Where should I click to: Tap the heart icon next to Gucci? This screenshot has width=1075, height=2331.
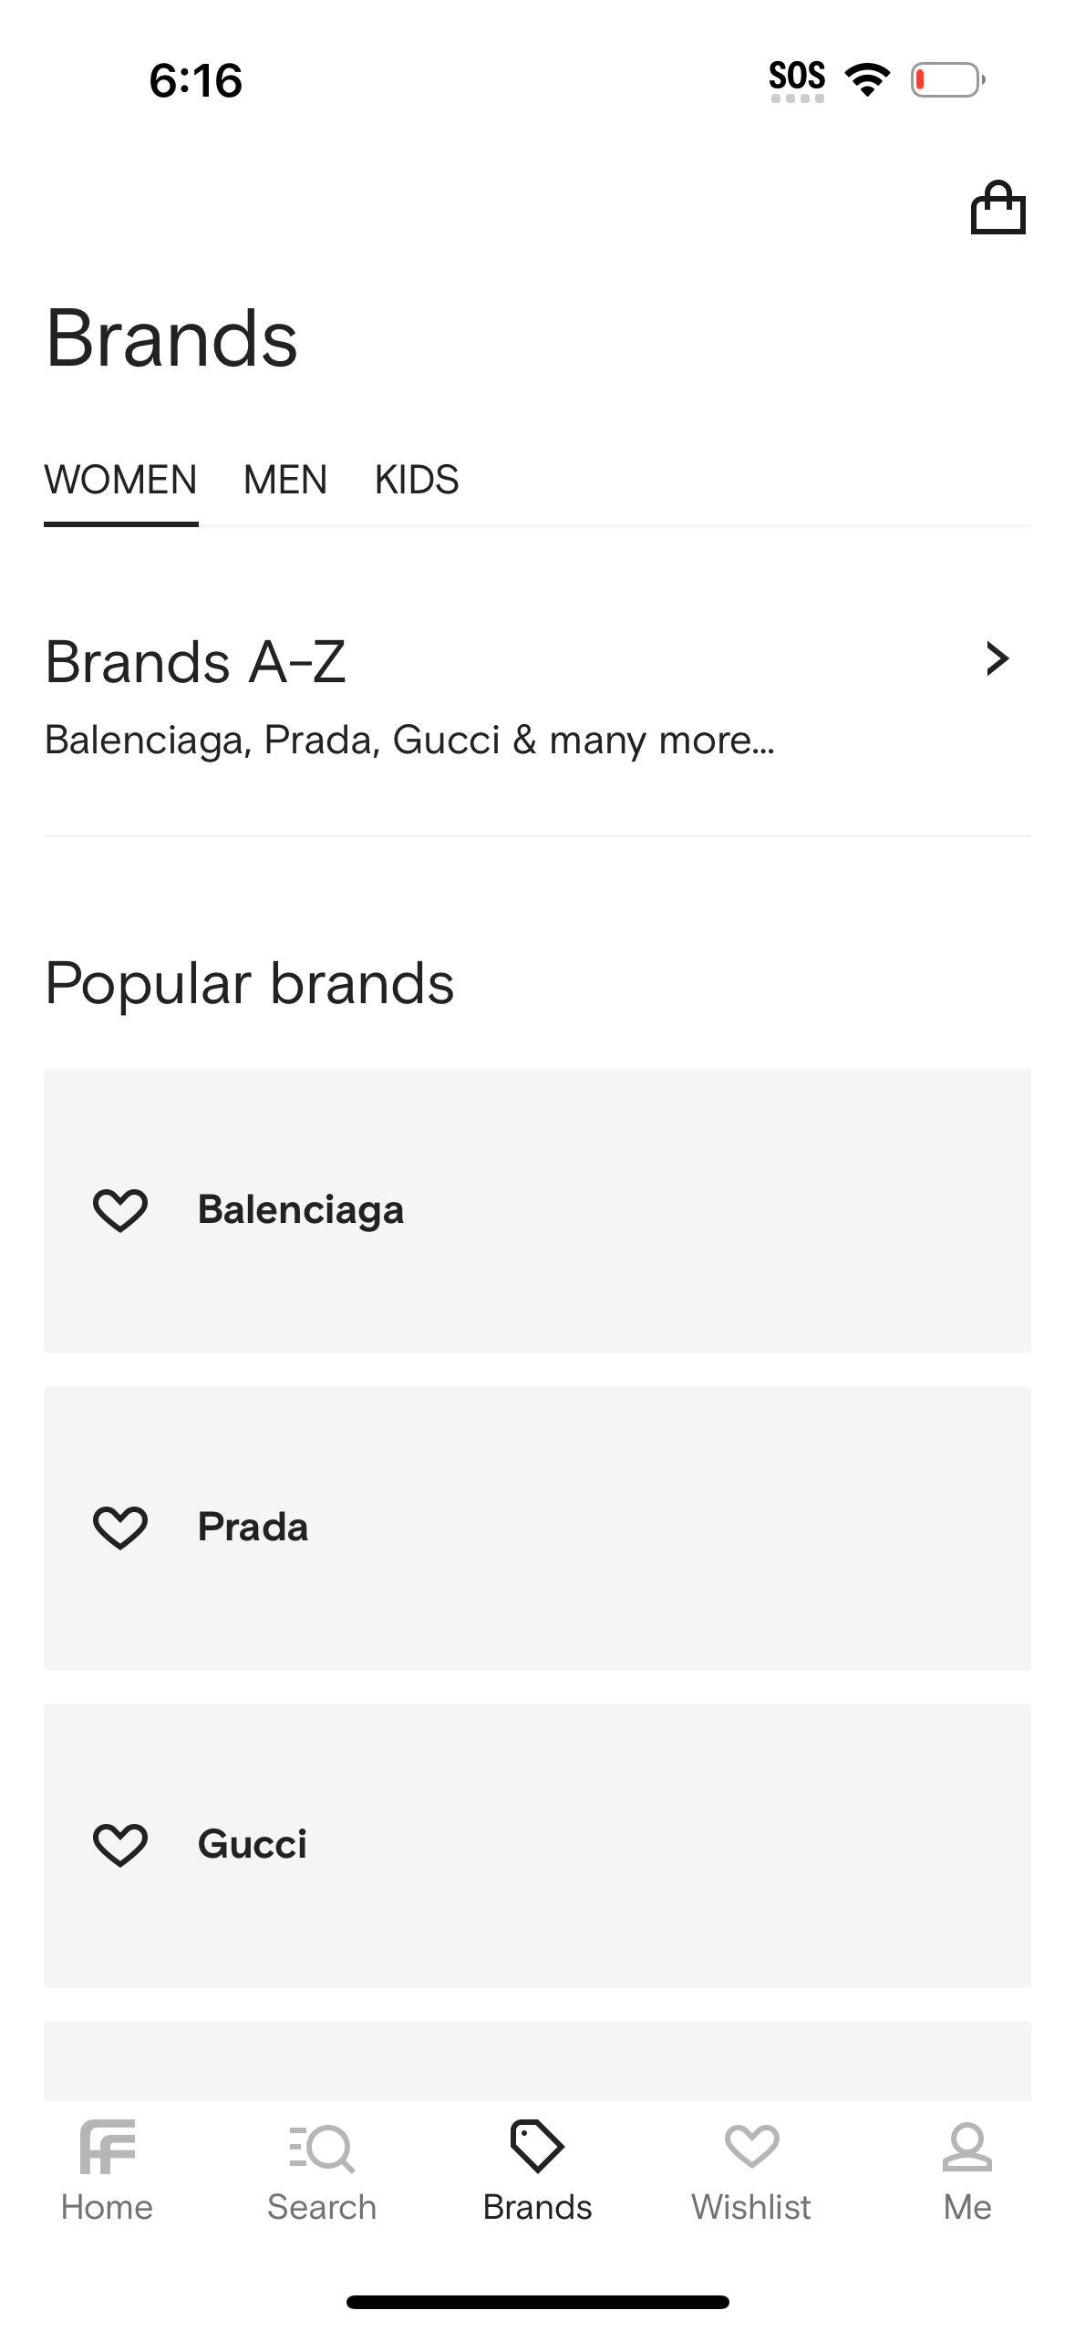(119, 1843)
